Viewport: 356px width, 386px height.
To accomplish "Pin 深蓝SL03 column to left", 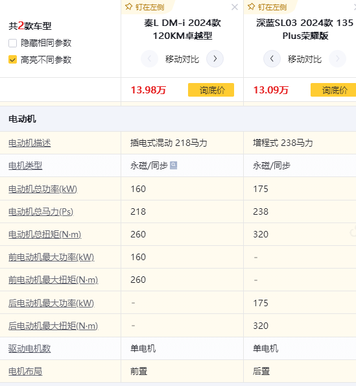I will coord(267,7).
